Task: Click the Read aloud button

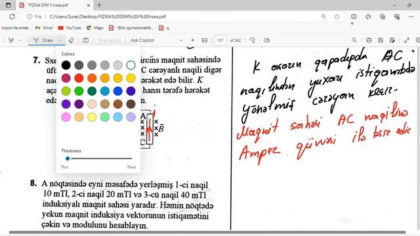Action: click(110, 41)
